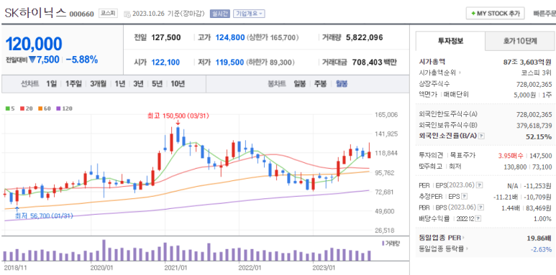Viewport: 556px width, 275px height.
Task: Select 월봉 monthly candle chart
Action: pyautogui.click(x=342, y=84)
